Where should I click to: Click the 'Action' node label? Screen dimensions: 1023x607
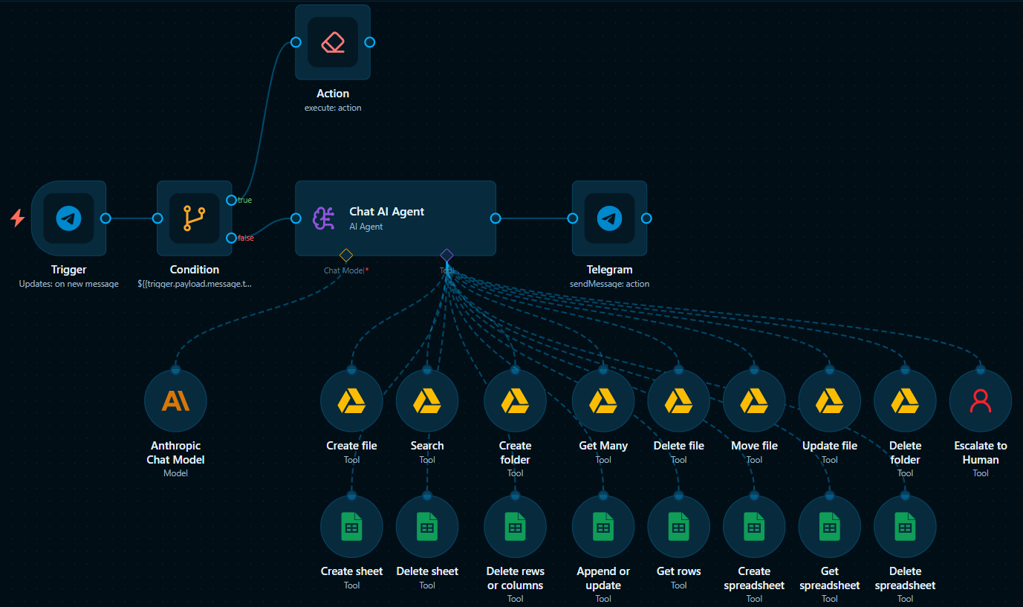pyautogui.click(x=333, y=94)
